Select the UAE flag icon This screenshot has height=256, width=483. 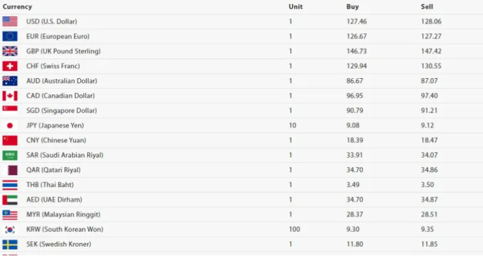tap(10, 200)
